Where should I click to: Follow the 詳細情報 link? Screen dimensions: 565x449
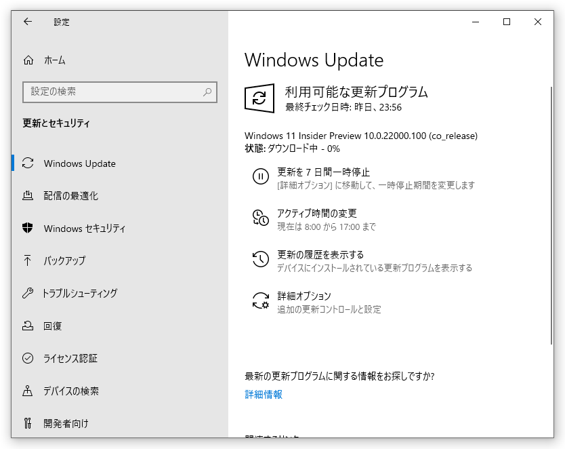[264, 394]
